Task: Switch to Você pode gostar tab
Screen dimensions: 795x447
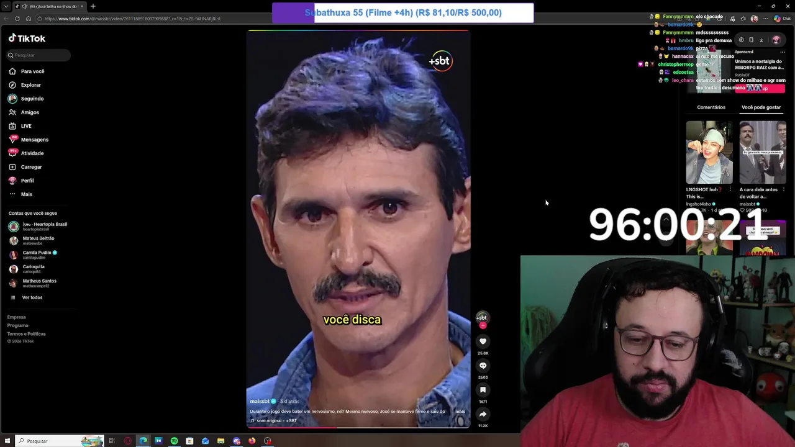Action: point(761,107)
